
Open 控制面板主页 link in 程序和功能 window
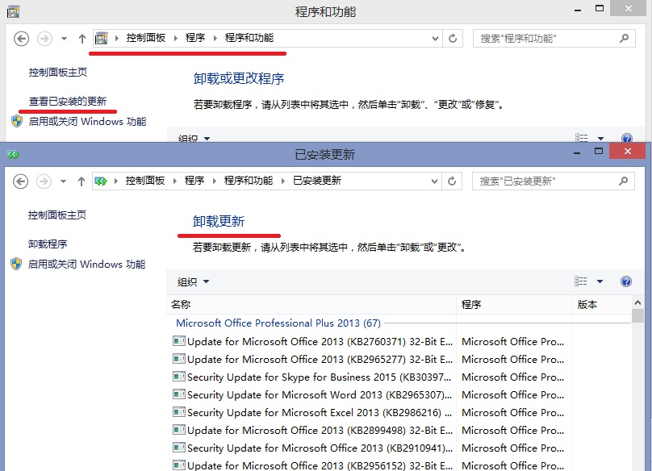click(58, 73)
